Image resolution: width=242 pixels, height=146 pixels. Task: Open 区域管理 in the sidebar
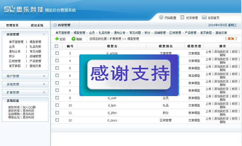(x=15, y=61)
